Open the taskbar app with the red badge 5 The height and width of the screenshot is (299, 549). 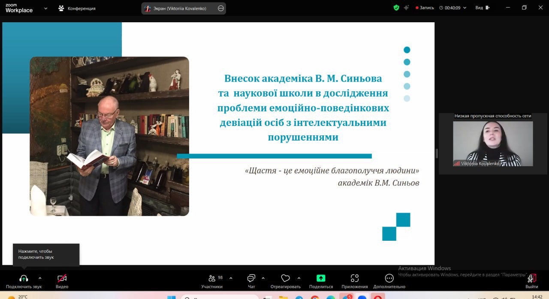point(346,296)
